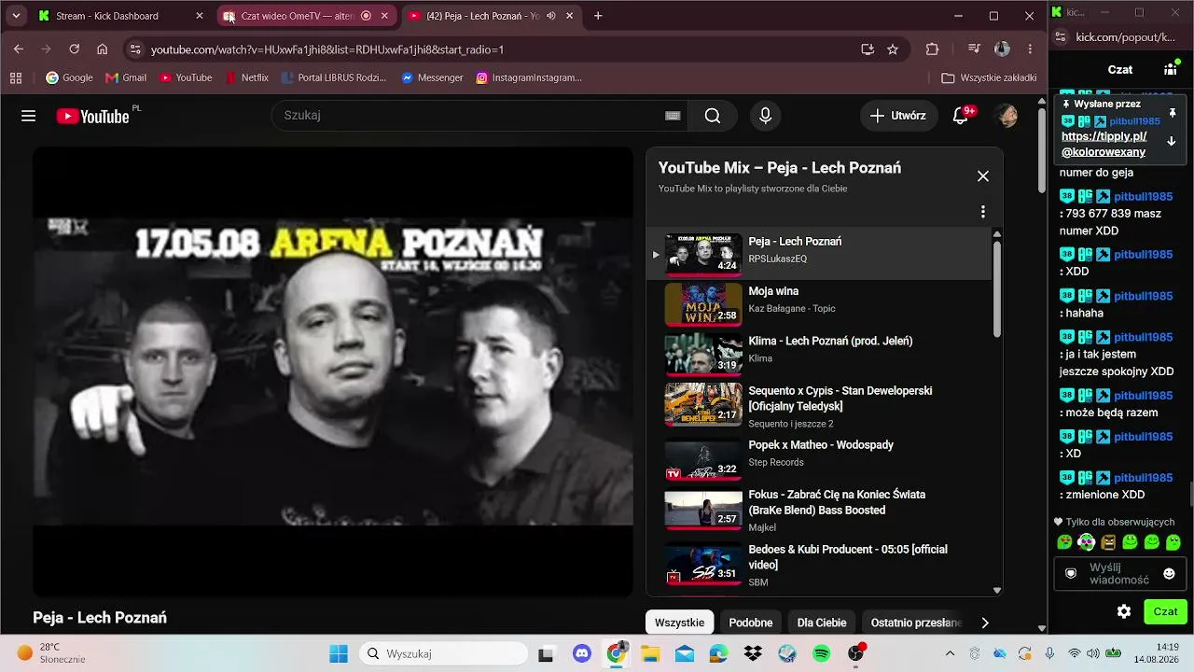Open Kick chat settings gear
The height and width of the screenshot is (672, 1194).
(1124, 611)
